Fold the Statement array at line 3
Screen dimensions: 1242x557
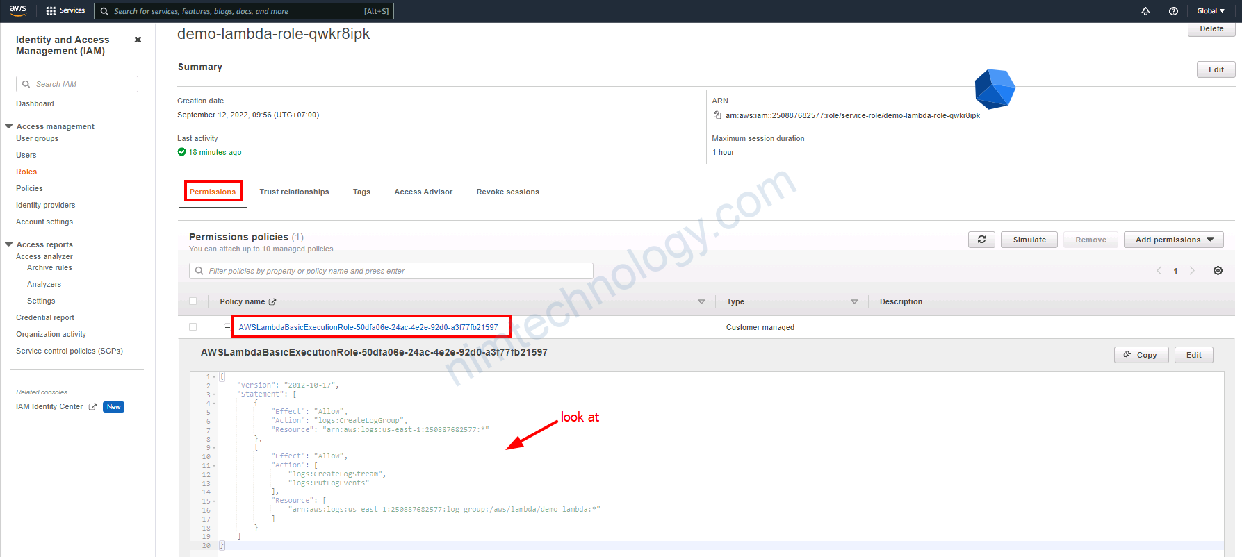(x=214, y=394)
